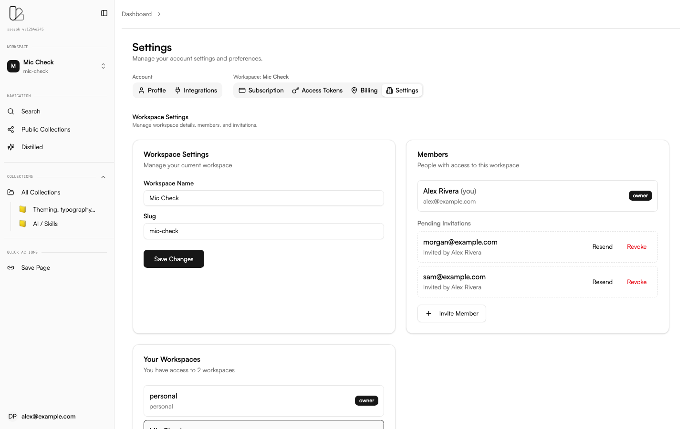Revoke the invitation for morgan@example.com

click(636, 246)
